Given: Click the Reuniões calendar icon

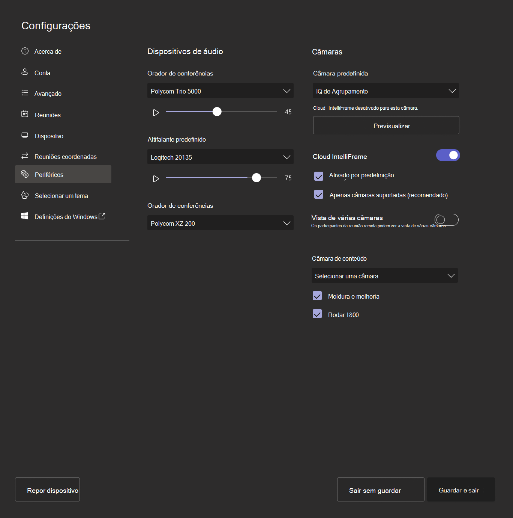Looking at the screenshot, I should [x=25, y=114].
